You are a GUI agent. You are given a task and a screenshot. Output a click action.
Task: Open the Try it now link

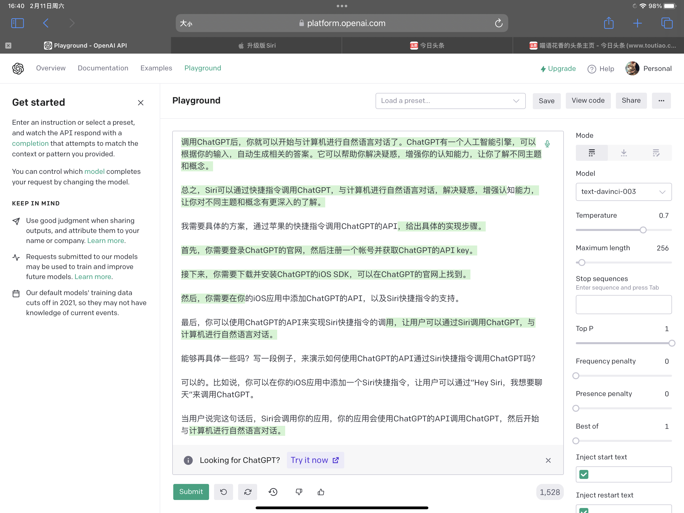315,460
